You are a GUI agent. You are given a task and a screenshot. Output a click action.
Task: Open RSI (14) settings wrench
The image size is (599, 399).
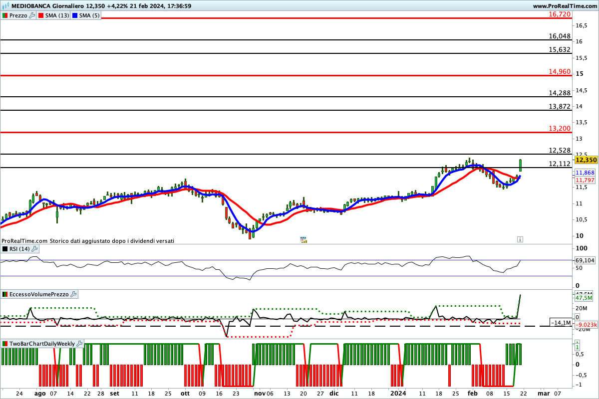tap(34, 249)
